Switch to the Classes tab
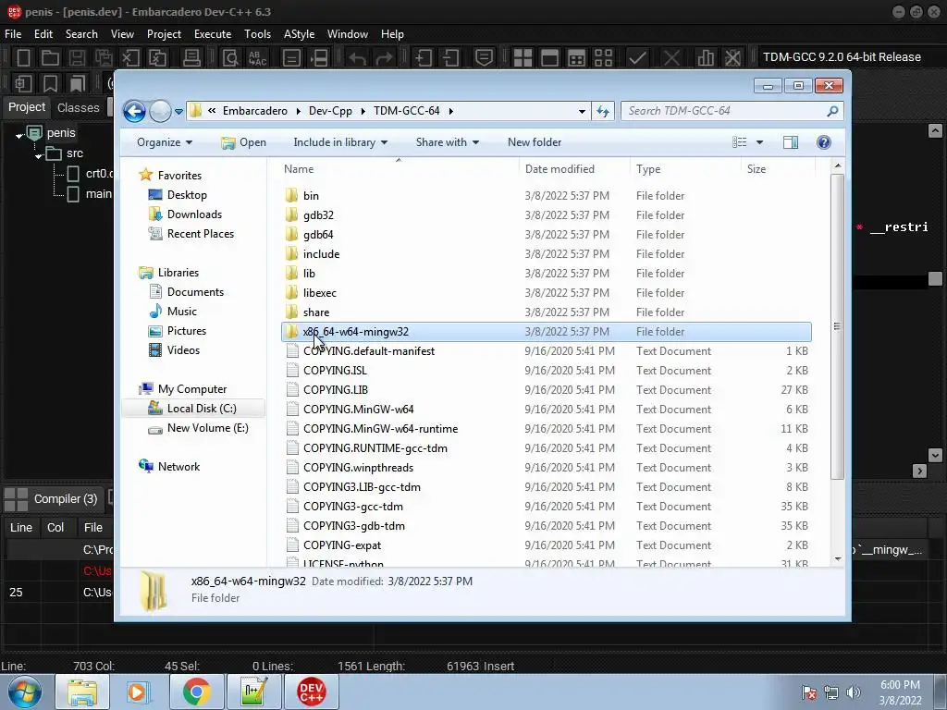 [78, 107]
